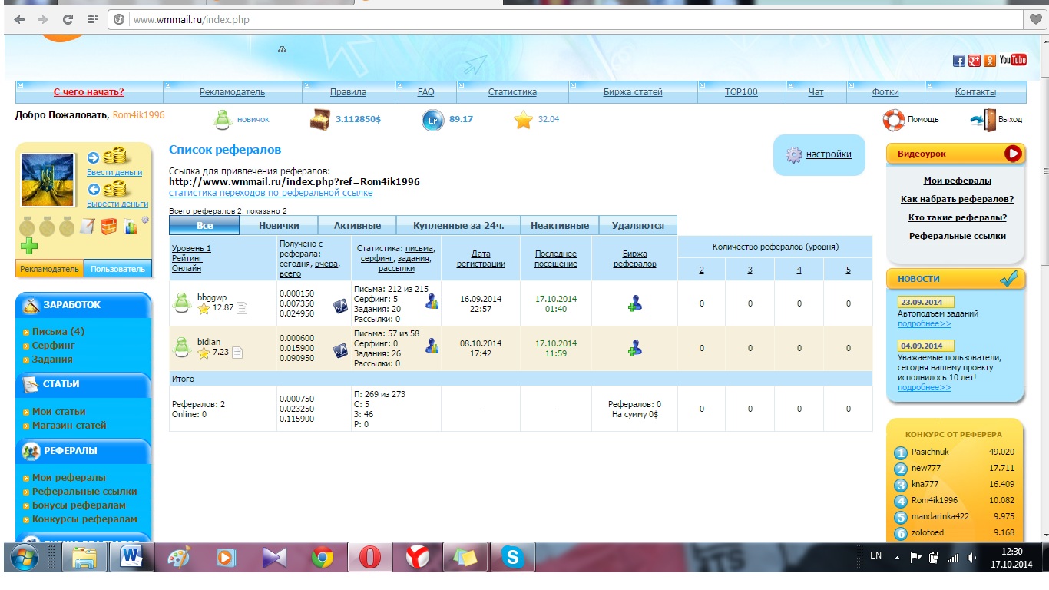This screenshot has width=1049, height=590.
Task: Click the подробнее link under 23.09.2014 news
Action: tap(925, 324)
